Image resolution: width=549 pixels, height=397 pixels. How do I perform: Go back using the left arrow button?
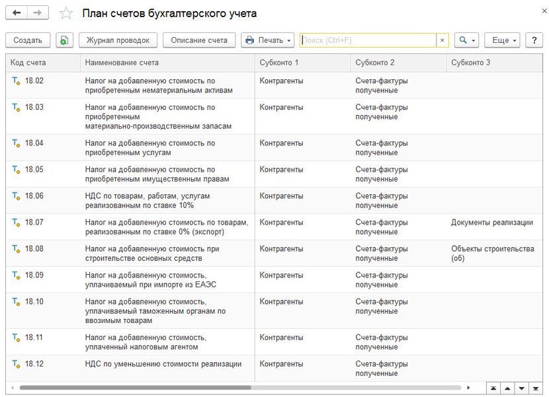(x=17, y=13)
